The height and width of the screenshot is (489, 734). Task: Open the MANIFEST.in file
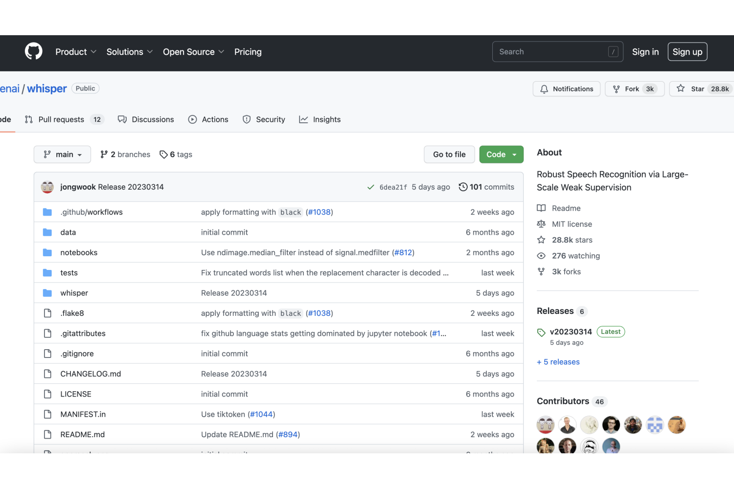[x=83, y=414]
